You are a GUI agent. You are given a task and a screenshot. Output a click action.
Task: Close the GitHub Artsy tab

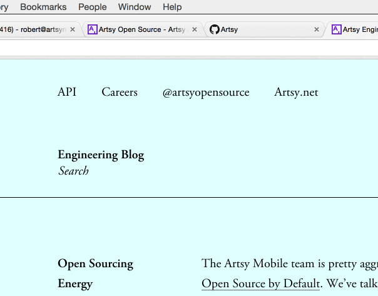click(317, 29)
